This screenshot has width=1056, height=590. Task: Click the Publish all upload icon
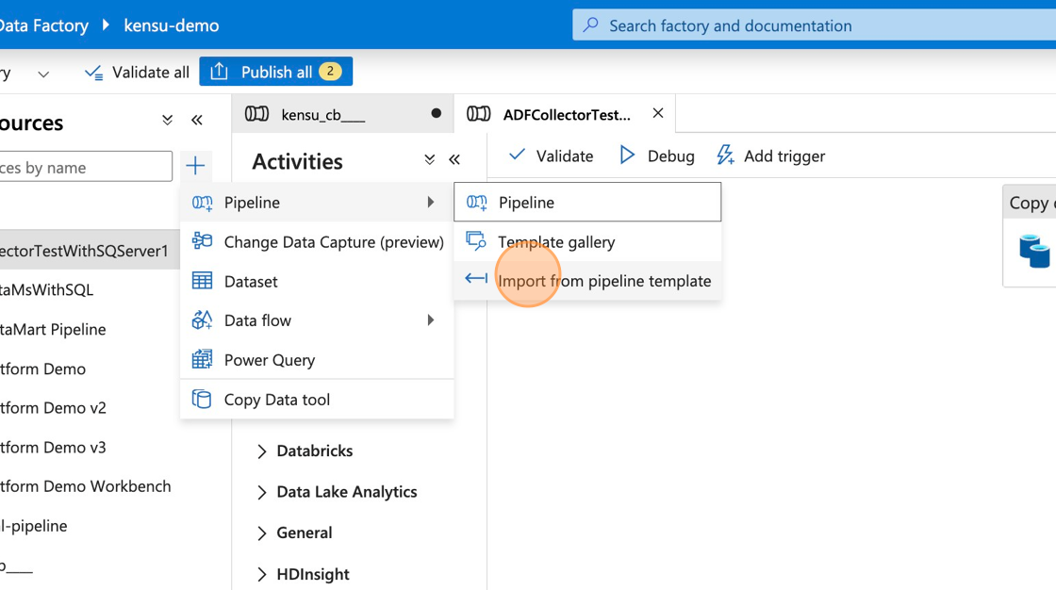(219, 72)
